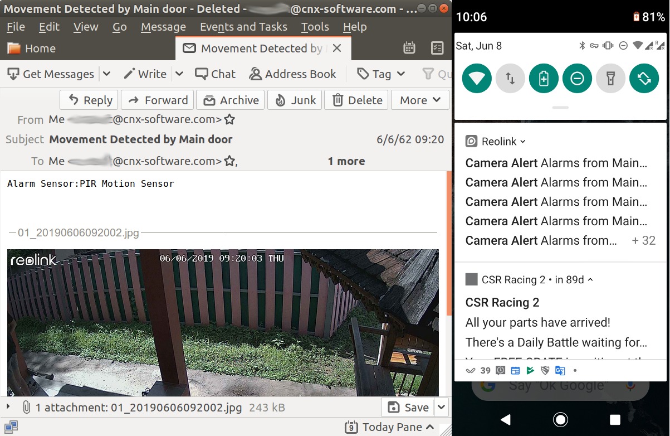Tap the '+ 32' more alerts count

click(x=644, y=241)
